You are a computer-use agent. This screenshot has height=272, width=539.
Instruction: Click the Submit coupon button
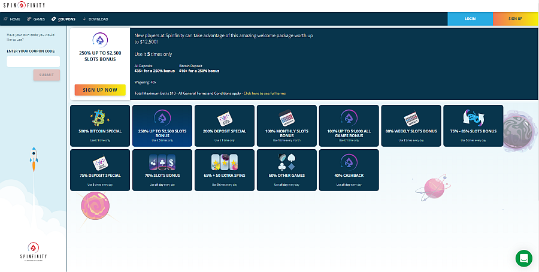click(47, 75)
